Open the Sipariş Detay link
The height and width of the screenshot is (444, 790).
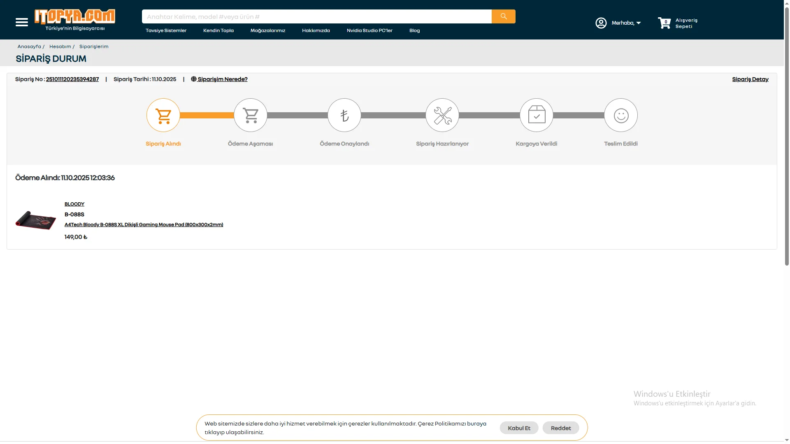(x=750, y=79)
